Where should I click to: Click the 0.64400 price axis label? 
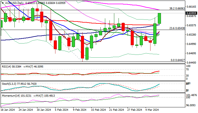tap(191, 62)
